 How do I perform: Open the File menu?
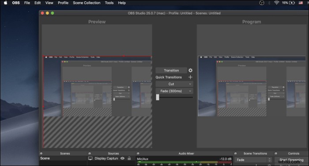click(x=27, y=3)
